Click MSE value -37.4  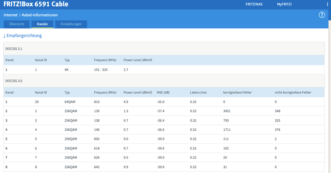tap(160, 111)
